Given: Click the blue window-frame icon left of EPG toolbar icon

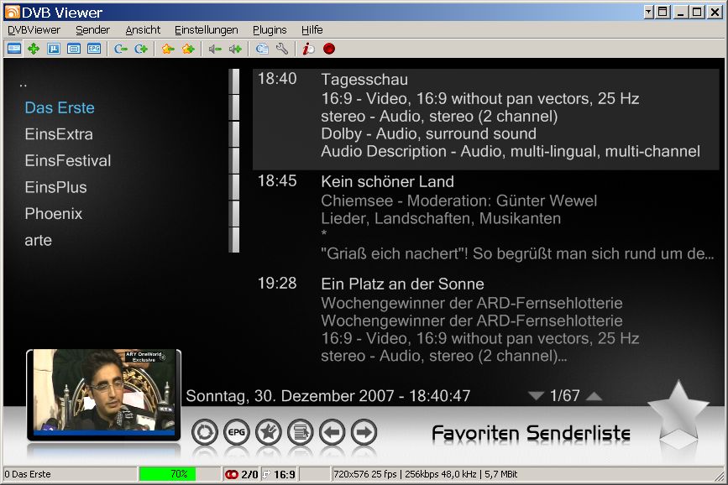Looking at the screenshot, I should pyautogui.click(x=73, y=49).
